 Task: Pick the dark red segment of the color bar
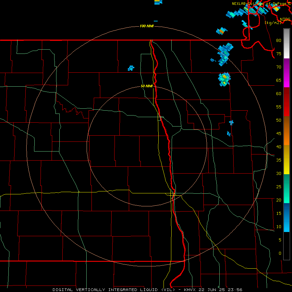[x=286, y=102]
